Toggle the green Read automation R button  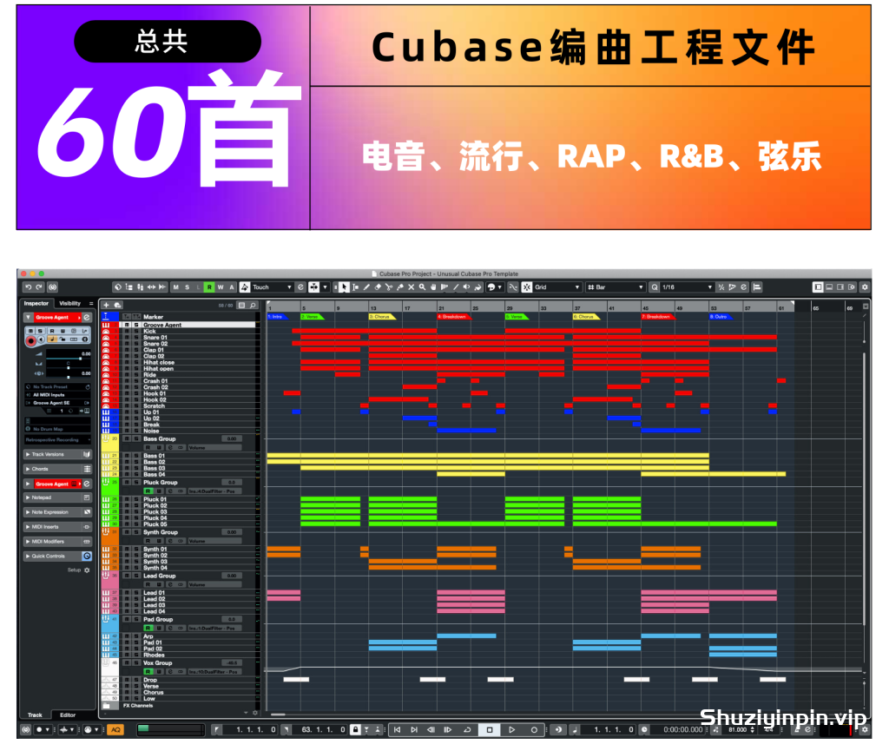pyautogui.click(x=209, y=287)
